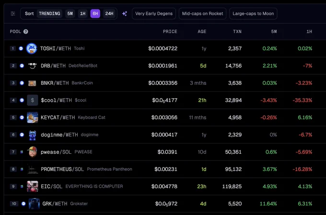Image resolution: width=326 pixels, height=215 pixels.
Task: Click the rank 1 badge
Action: pos(12,48)
